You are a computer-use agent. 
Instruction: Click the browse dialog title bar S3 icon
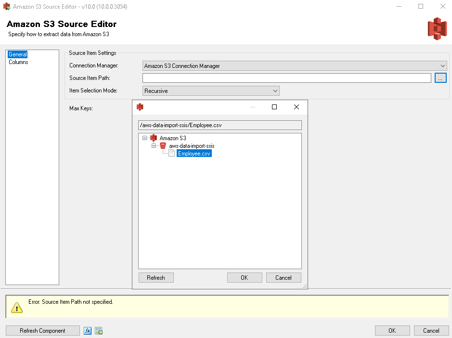pos(140,107)
